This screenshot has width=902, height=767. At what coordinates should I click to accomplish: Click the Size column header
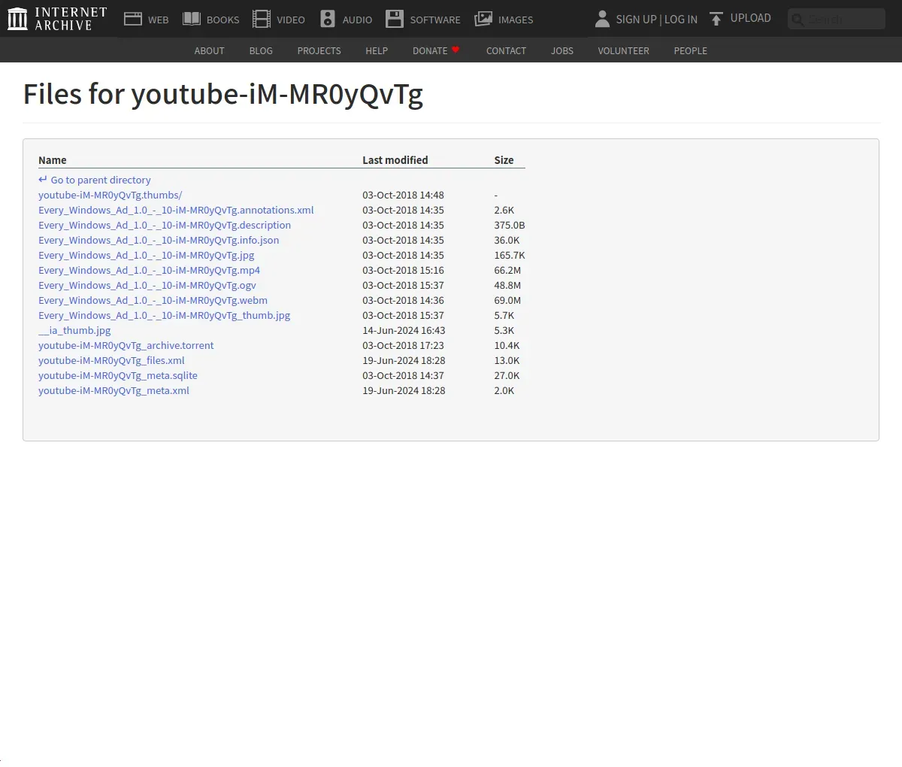click(504, 160)
